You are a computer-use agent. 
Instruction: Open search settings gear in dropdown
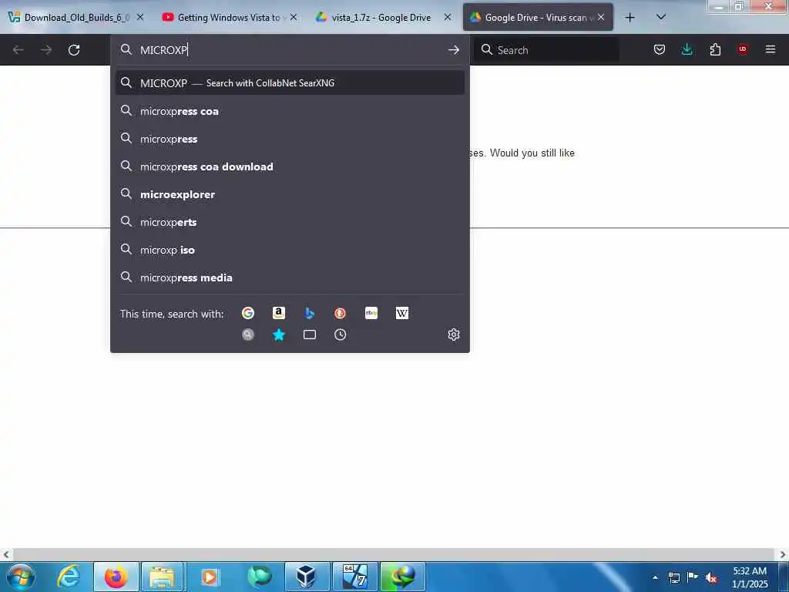(453, 335)
